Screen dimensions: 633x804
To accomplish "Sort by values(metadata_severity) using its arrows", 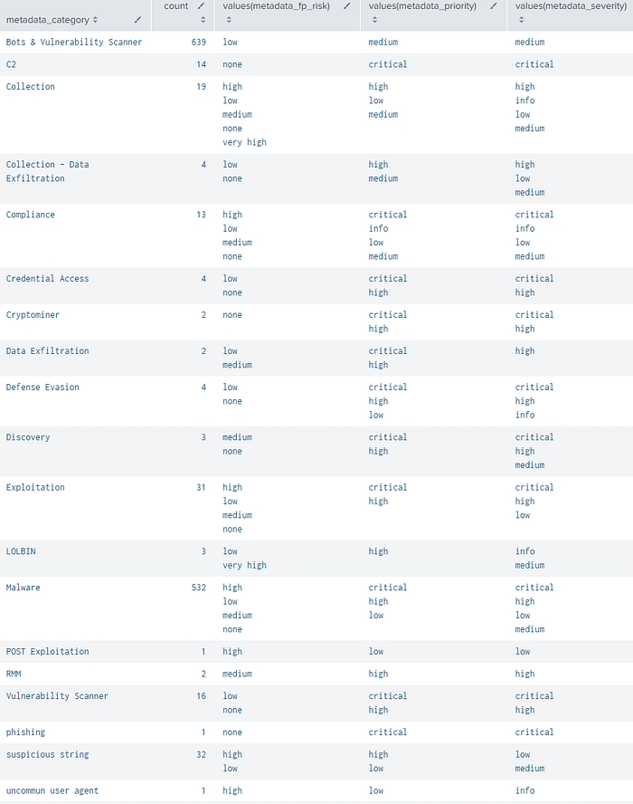I will [x=520, y=19].
